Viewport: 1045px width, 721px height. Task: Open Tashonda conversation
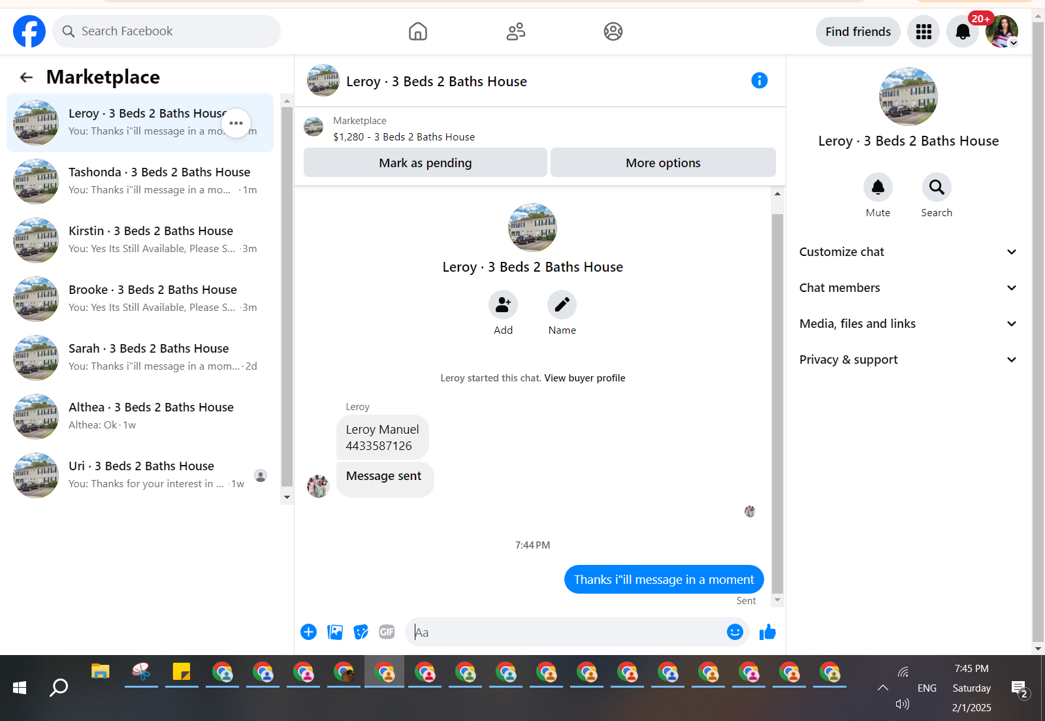[x=140, y=182]
